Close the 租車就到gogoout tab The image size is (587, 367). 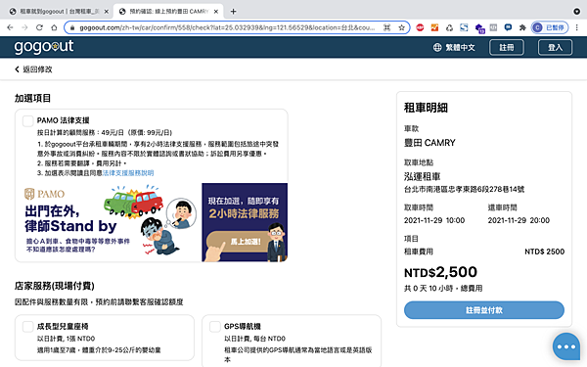(107, 12)
